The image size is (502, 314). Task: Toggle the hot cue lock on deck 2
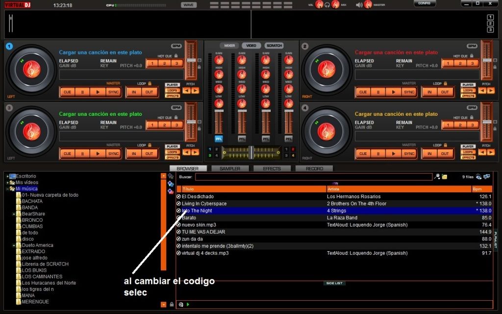click(x=472, y=56)
